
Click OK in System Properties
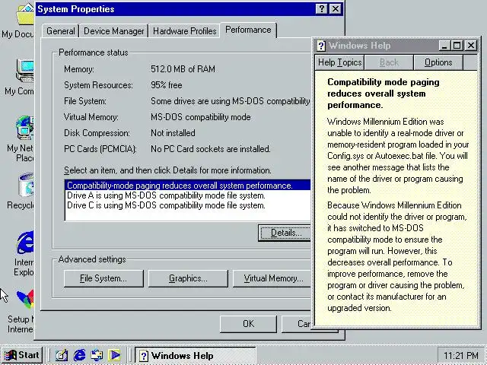point(248,324)
